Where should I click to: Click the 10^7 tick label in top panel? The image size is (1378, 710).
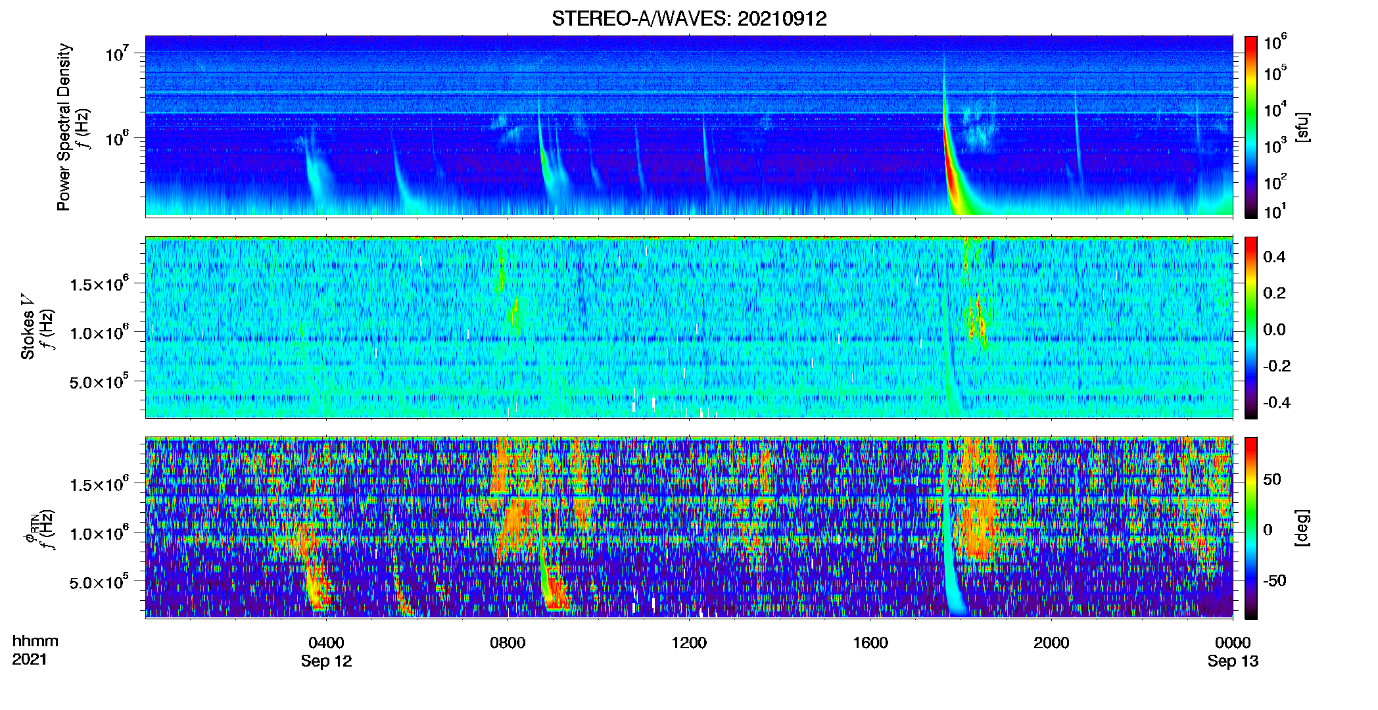pyautogui.click(x=116, y=53)
